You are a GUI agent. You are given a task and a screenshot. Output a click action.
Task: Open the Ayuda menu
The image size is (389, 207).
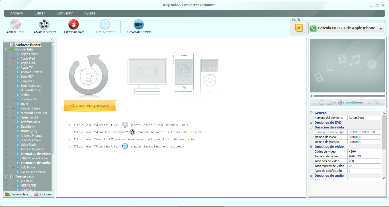coord(90,13)
